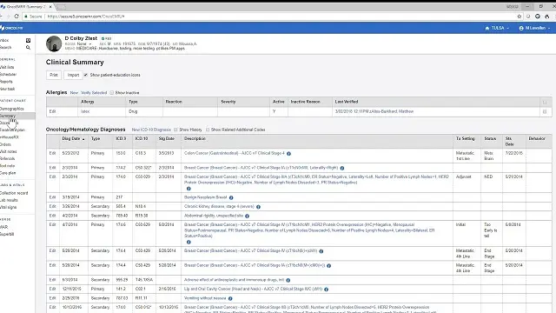
Task: Click the OncoEMR logo in header
Action: tap(12, 28)
